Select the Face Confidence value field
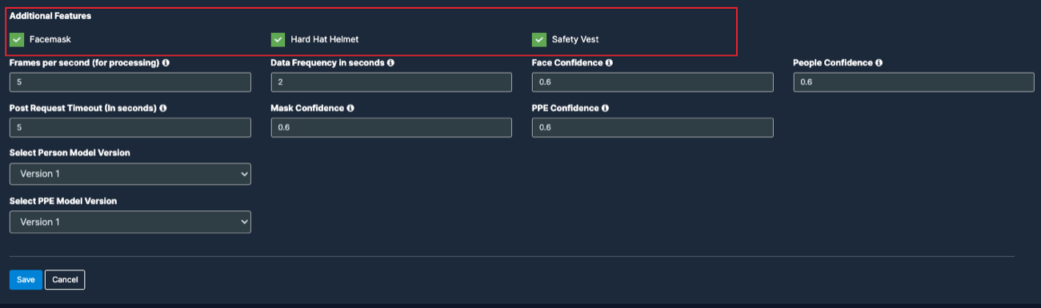1041x308 pixels. (x=653, y=82)
